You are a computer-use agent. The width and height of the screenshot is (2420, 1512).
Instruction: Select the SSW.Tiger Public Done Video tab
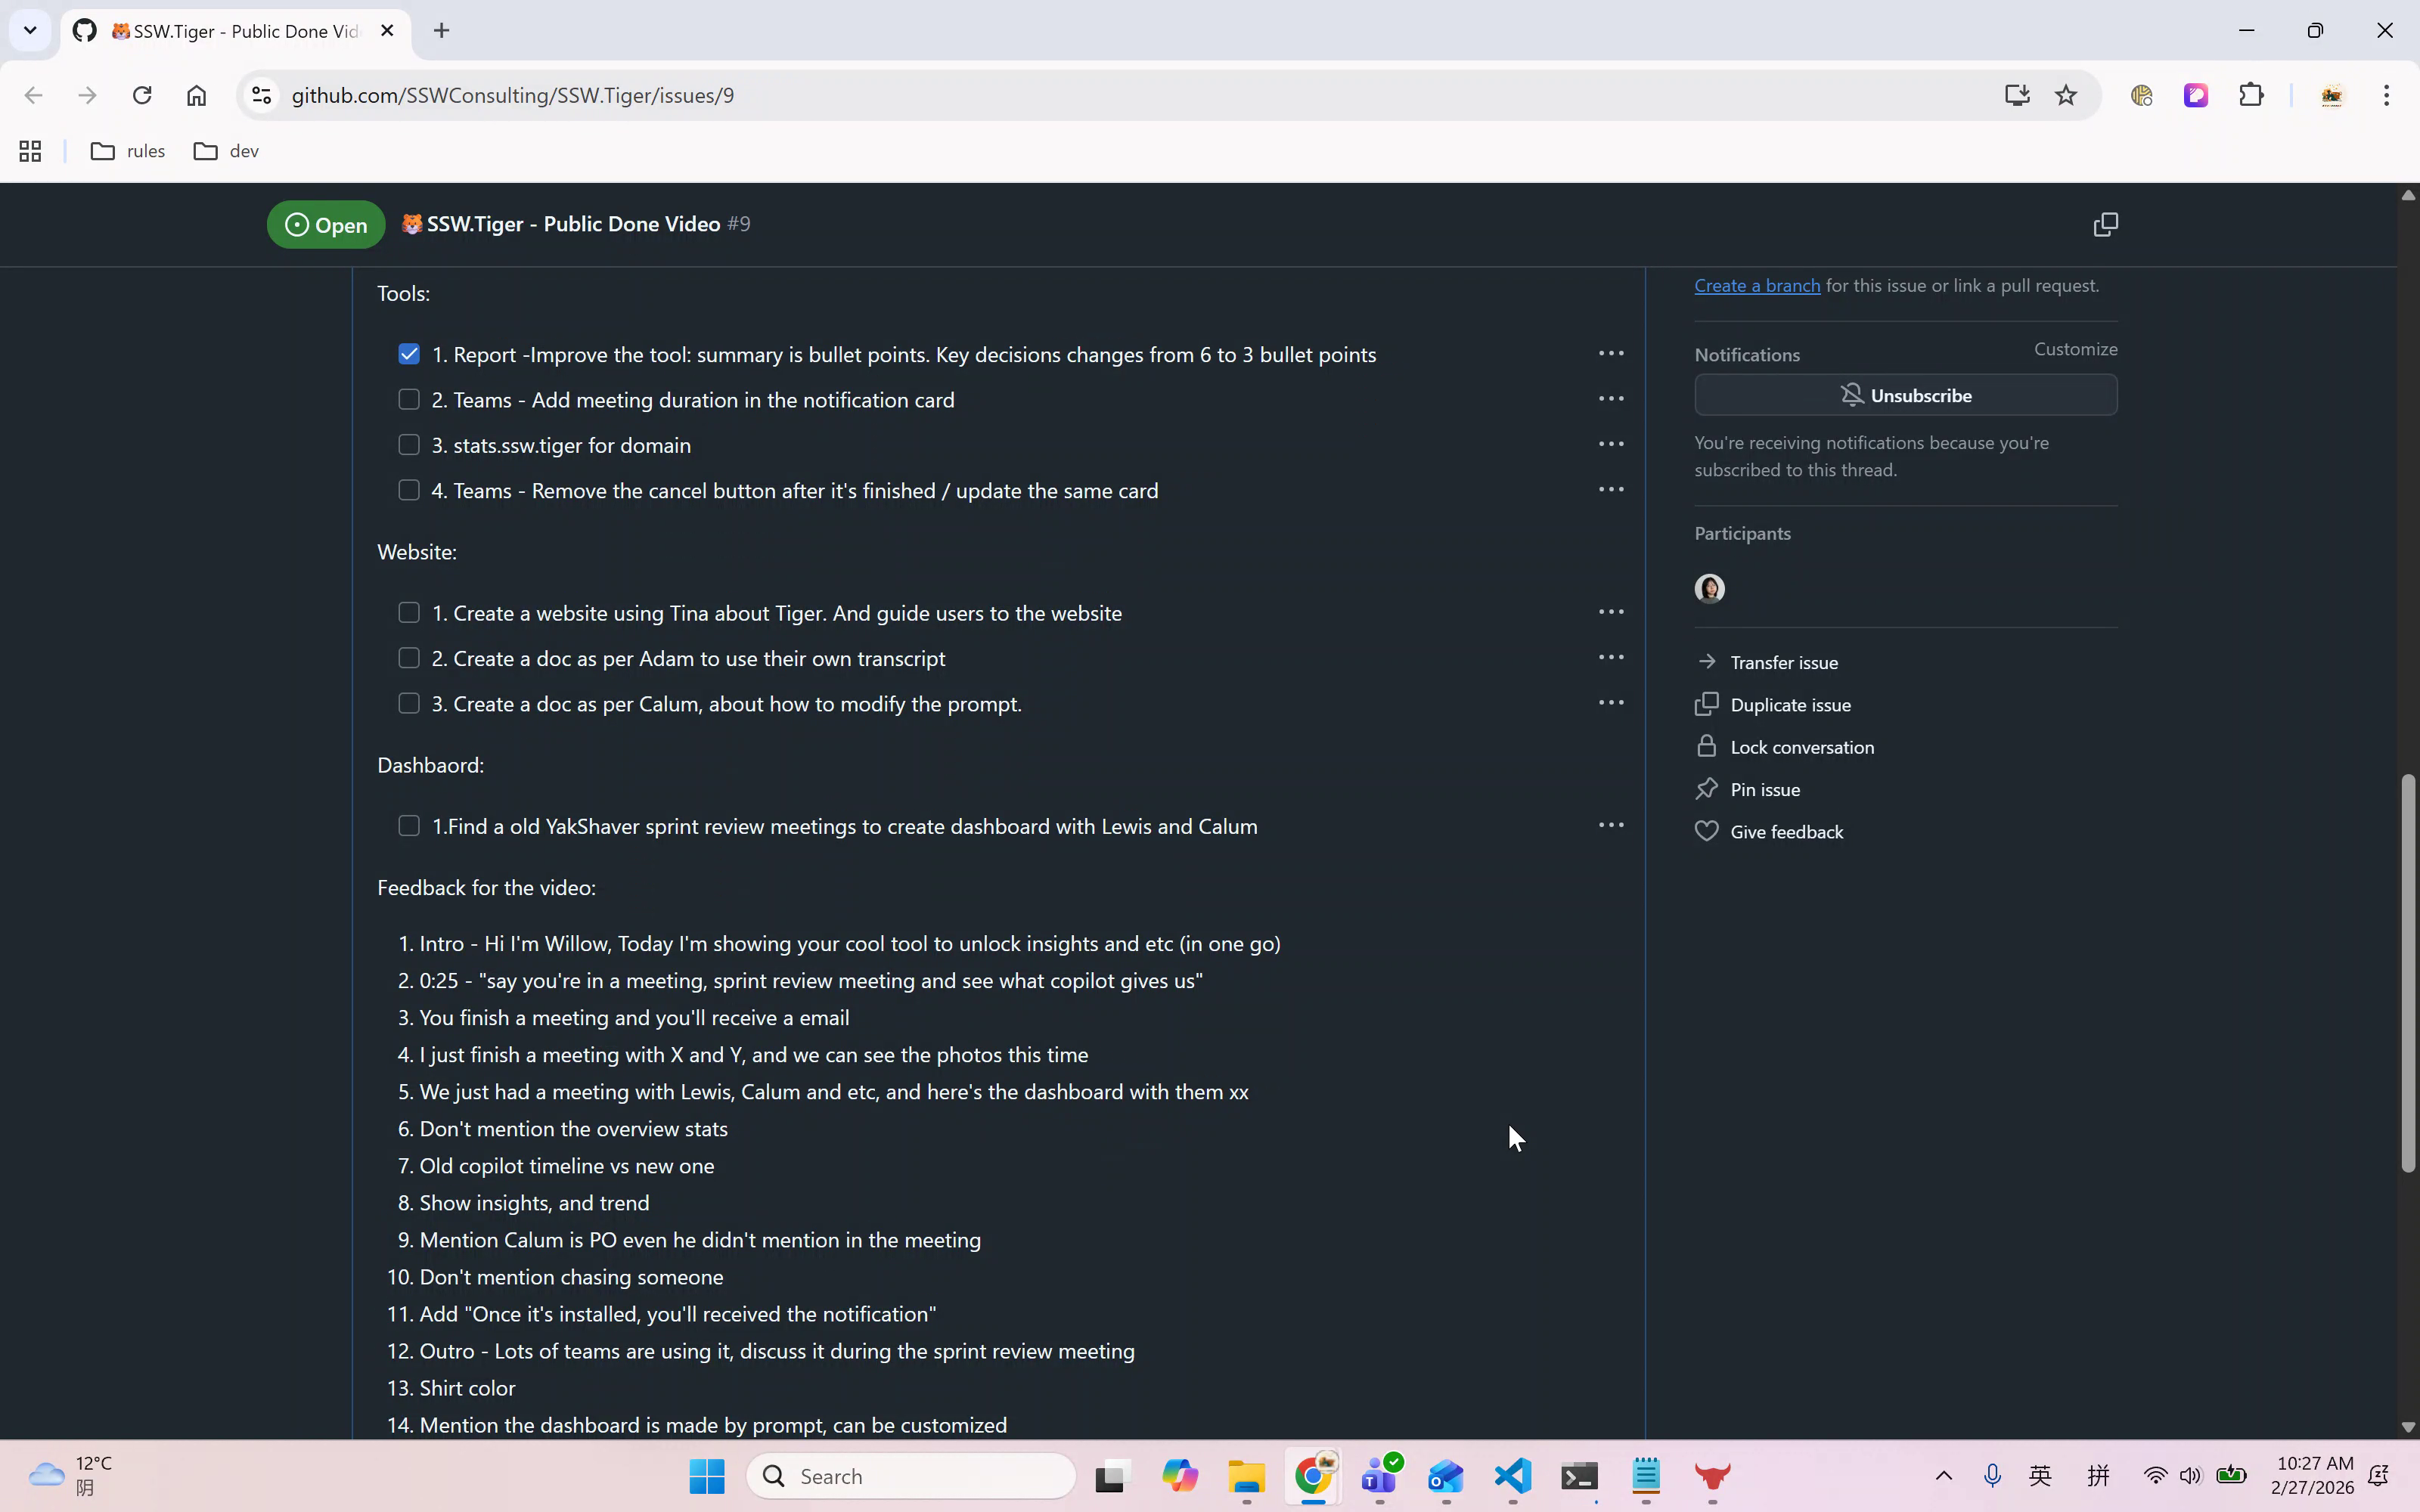click(x=235, y=31)
